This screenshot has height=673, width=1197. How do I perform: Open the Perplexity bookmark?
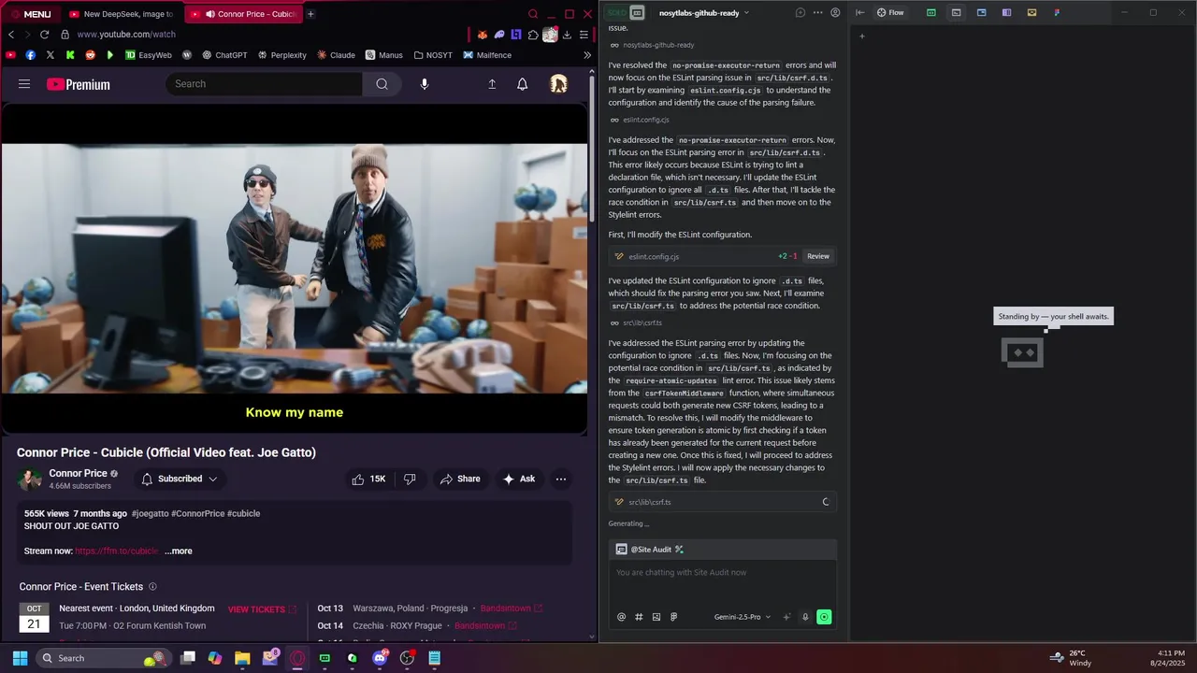click(281, 55)
